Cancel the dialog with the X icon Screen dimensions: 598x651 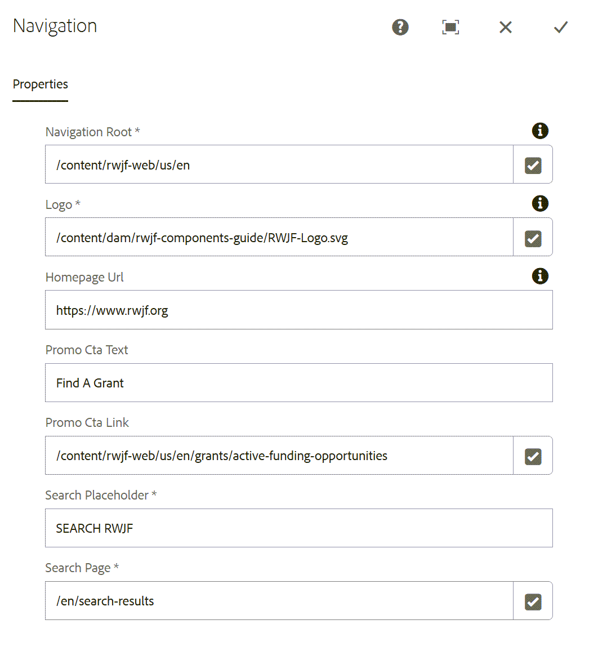506,28
